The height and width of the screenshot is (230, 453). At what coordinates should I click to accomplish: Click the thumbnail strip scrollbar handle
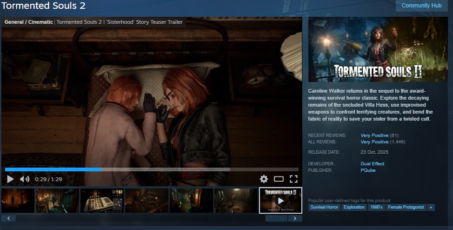click(276, 218)
